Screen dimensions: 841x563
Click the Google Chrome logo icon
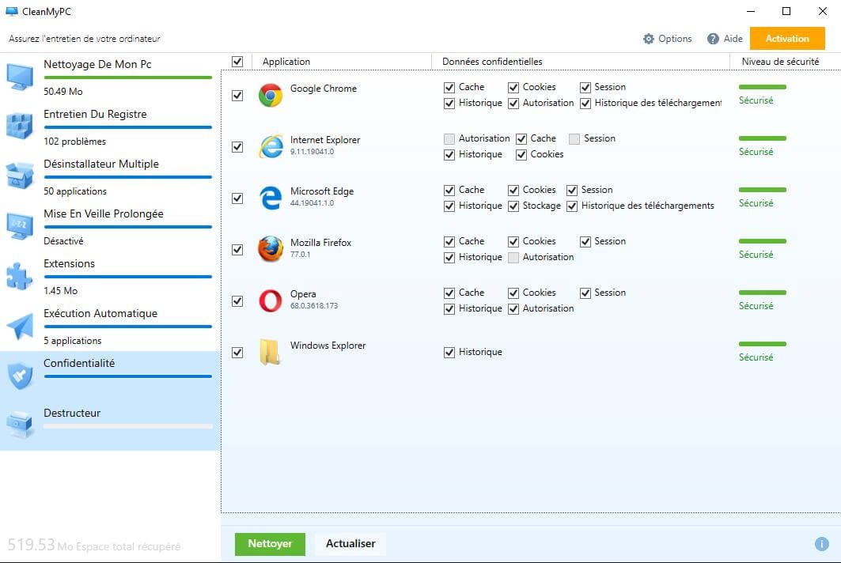[271, 96]
